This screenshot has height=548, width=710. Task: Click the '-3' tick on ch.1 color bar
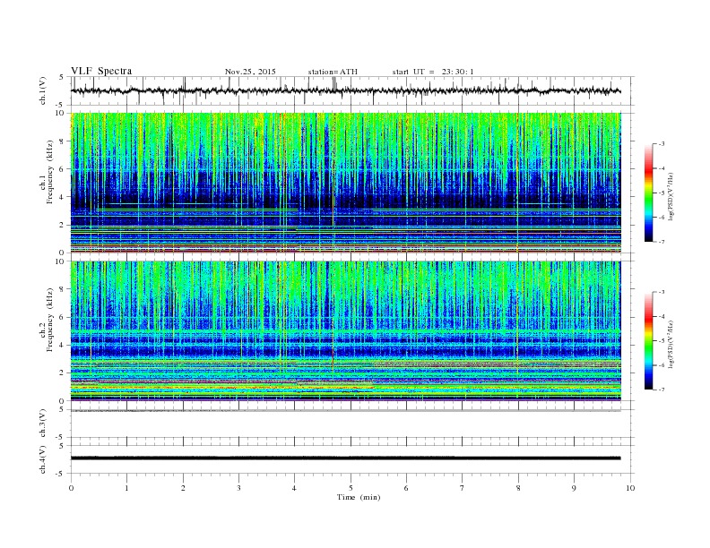[x=661, y=144]
